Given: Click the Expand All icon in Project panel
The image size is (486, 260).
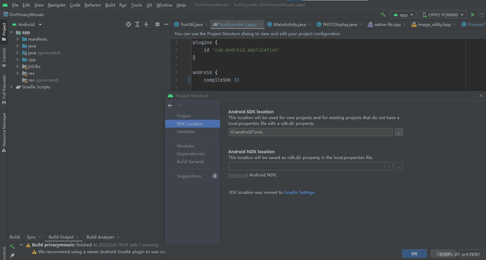Looking at the screenshot, I should (137, 24).
